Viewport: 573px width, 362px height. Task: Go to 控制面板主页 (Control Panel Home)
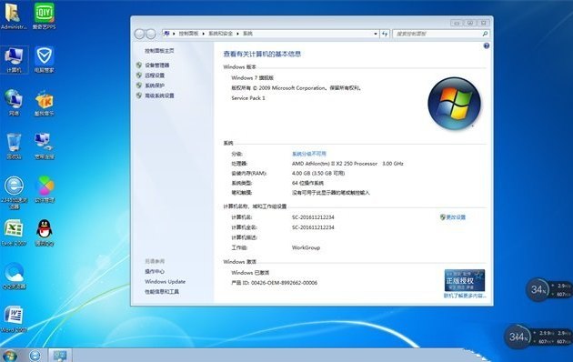pos(159,51)
